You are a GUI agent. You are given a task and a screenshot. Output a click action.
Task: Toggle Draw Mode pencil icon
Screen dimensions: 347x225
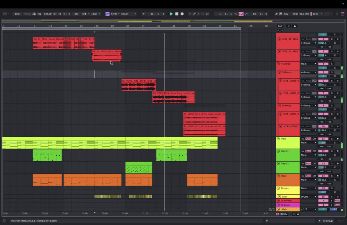277,14
